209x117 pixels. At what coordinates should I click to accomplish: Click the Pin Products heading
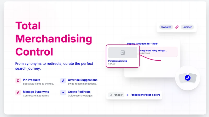(x=31, y=80)
